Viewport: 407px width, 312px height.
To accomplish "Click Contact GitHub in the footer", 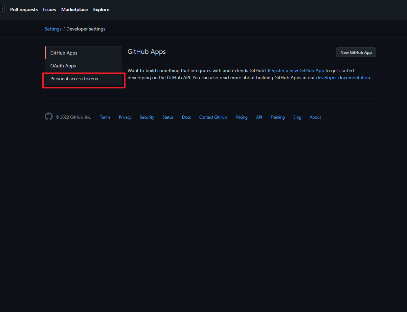I will [213, 117].
